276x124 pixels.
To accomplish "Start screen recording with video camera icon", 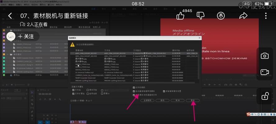I will (x=265, y=72).
